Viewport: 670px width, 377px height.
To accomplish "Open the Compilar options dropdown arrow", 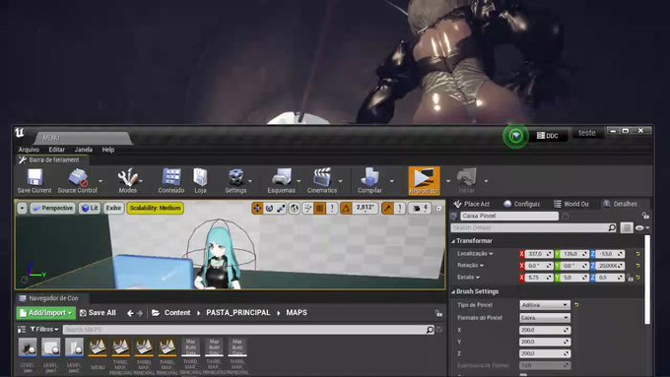I will click(391, 181).
